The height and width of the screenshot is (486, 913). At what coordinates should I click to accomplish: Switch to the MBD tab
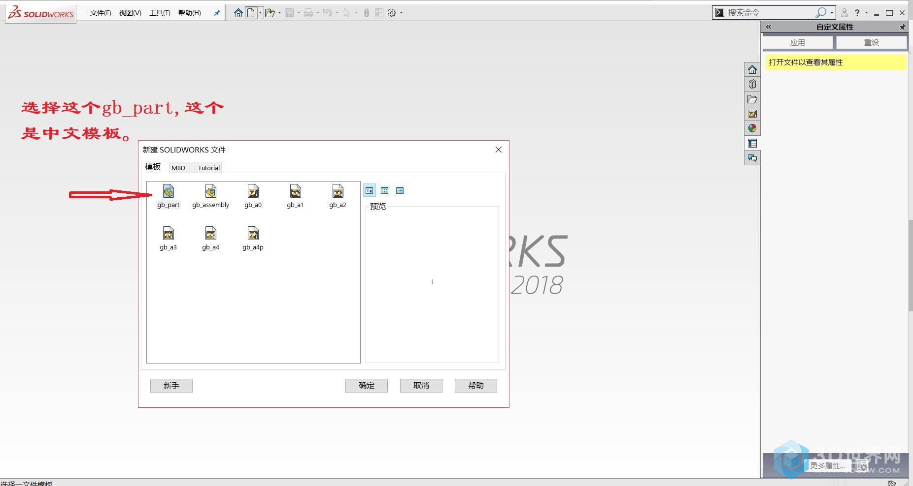tap(178, 168)
